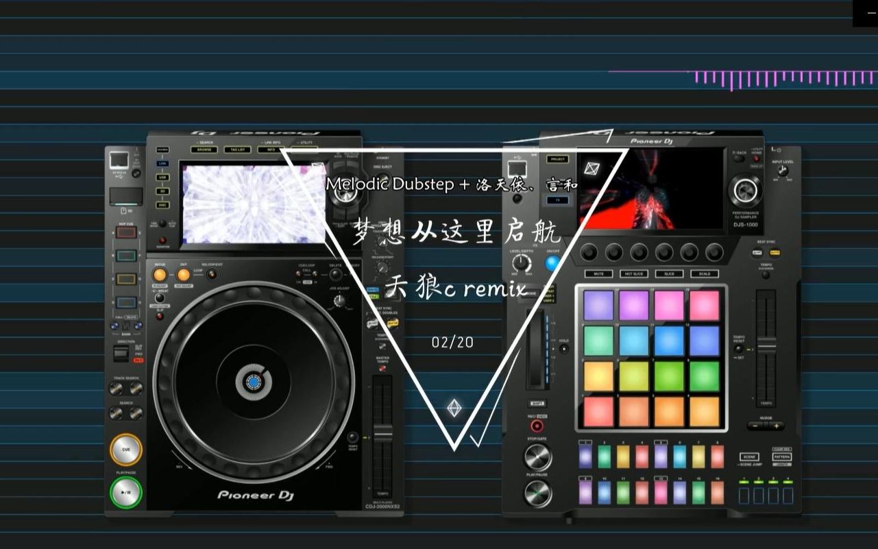Screen dimensions: 878x549
Task: Tap the orange CUE button on the CDJ
Action: coord(126,450)
